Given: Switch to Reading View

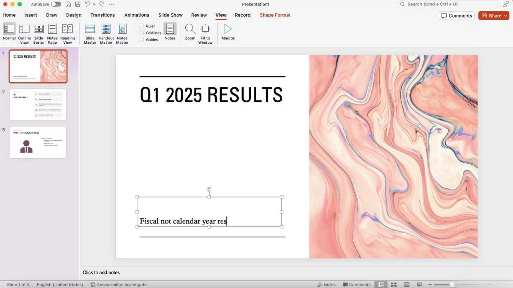Looking at the screenshot, I should pyautogui.click(x=67, y=33).
